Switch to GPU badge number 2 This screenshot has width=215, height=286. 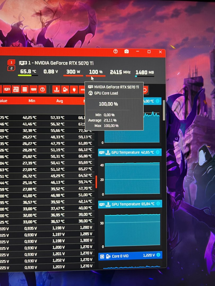tap(11, 68)
